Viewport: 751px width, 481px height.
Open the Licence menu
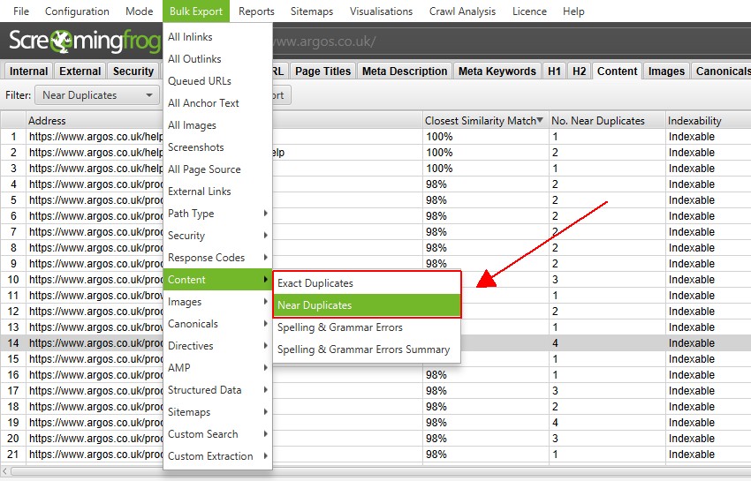529,11
